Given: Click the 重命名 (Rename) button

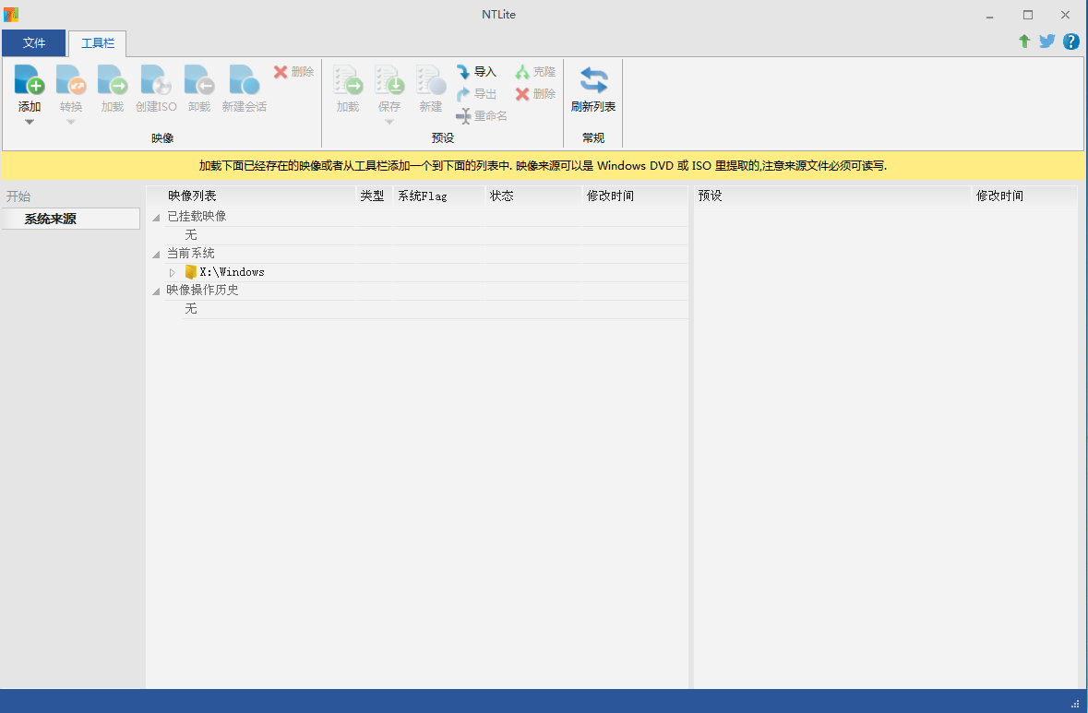Looking at the screenshot, I should point(482,116).
